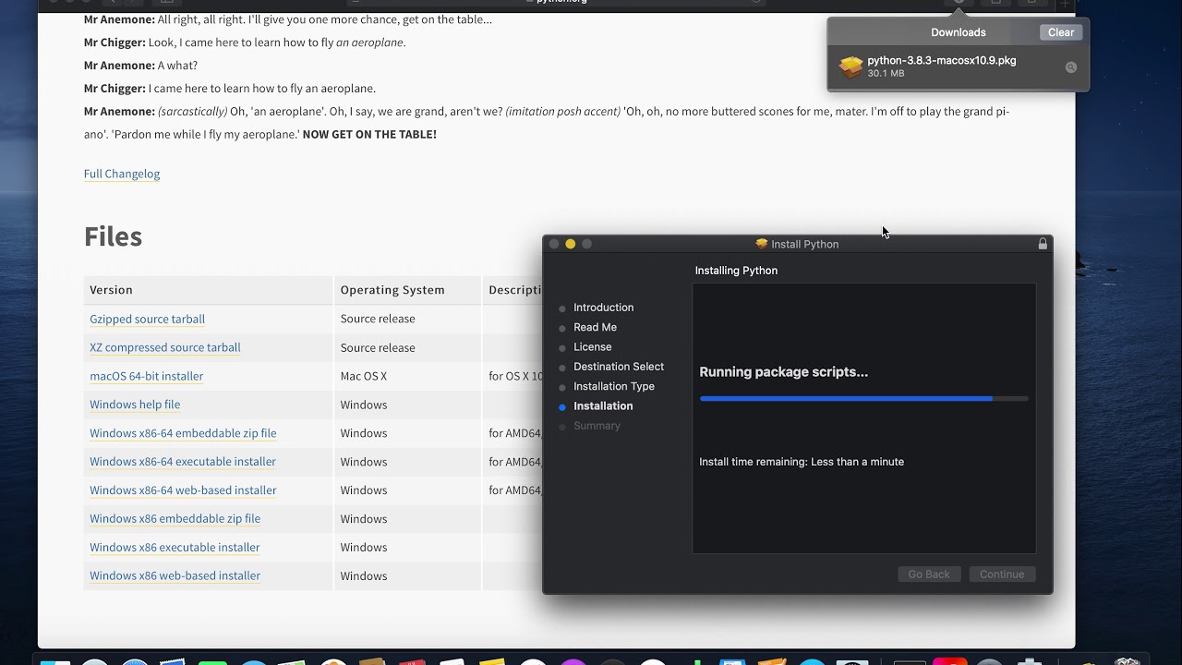
Task: Open Windows x86 embeddable zip file link
Action: tap(175, 519)
